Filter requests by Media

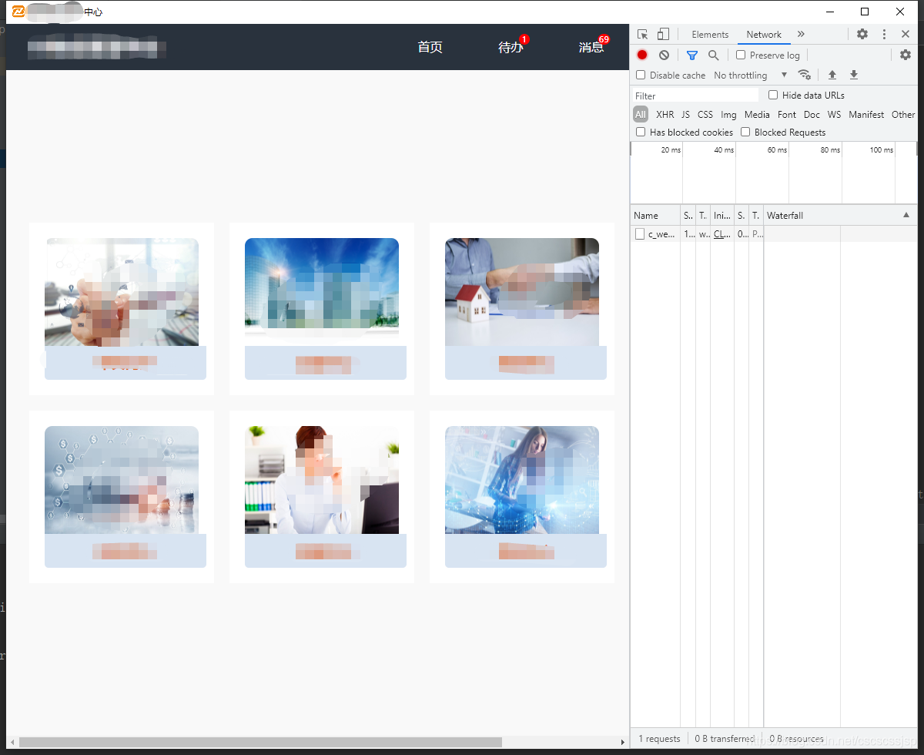pyautogui.click(x=757, y=115)
